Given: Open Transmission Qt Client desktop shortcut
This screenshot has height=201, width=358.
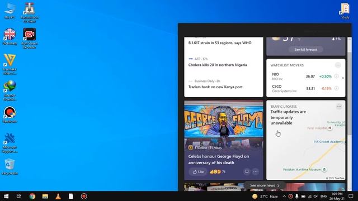Looking at the screenshot, I should click(30, 12).
